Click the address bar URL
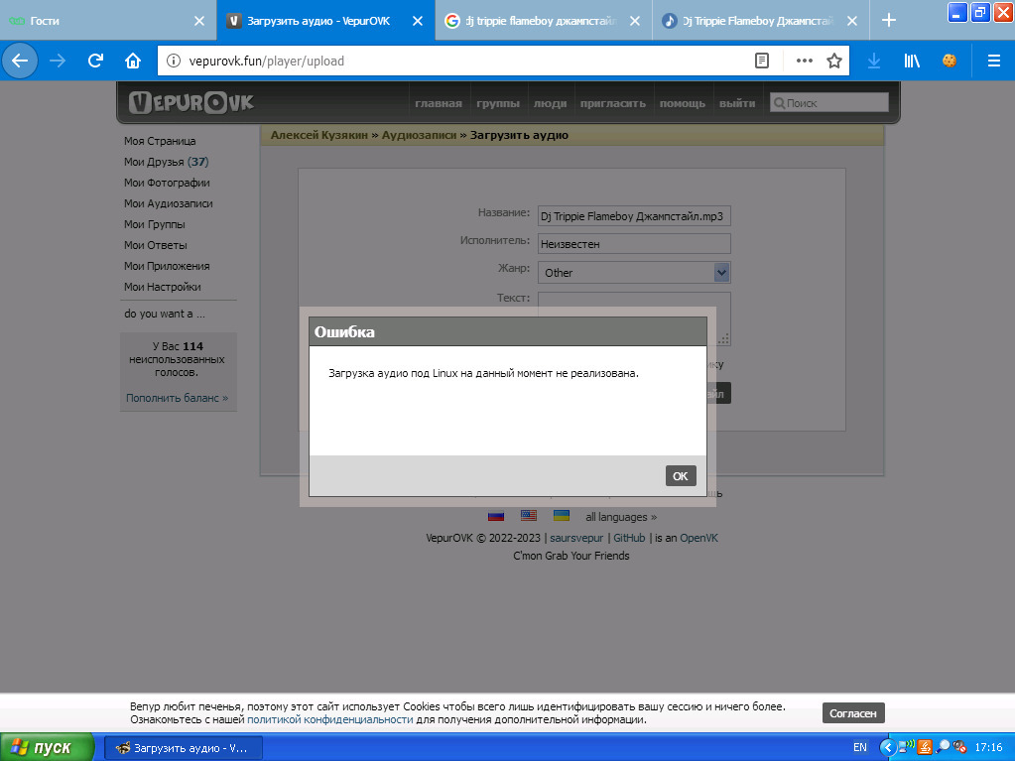The width and height of the screenshot is (1015, 761). pos(266,61)
